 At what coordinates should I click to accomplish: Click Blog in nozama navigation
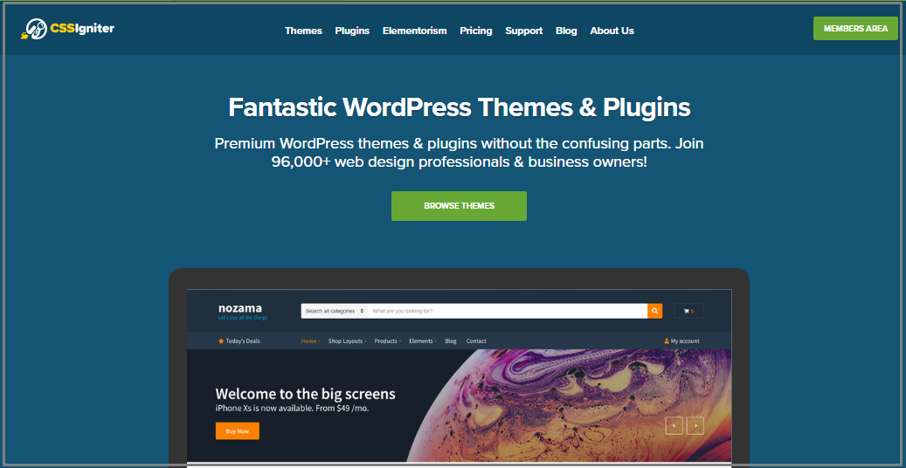[451, 341]
